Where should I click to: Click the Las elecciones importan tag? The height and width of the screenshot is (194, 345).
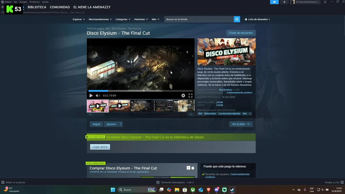click(x=229, y=114)
